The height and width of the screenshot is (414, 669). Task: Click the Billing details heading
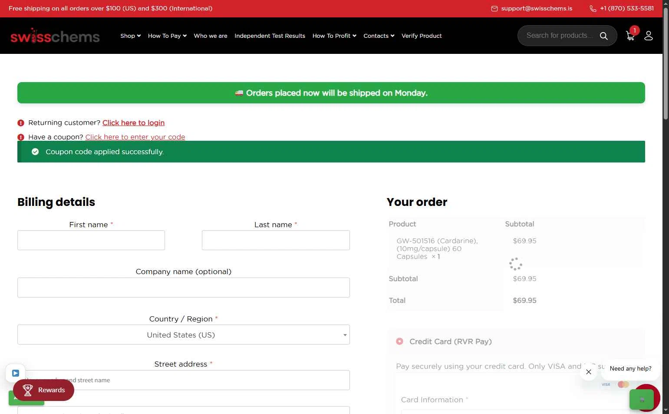pos(56,202)
